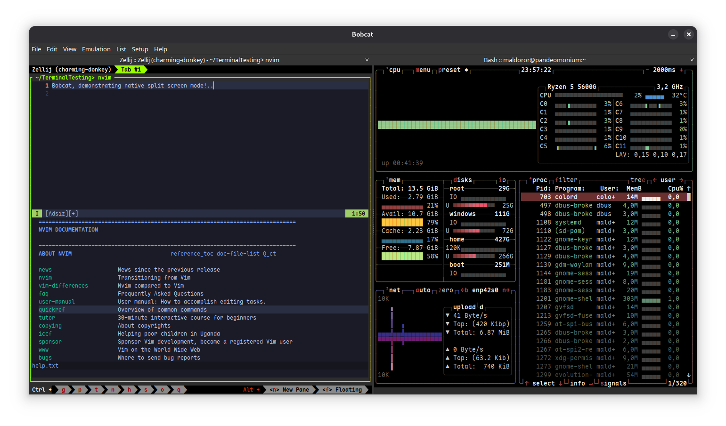Open the Emulation menu
726x426 pixels.
pyautogui.click(x=96, y=49)
